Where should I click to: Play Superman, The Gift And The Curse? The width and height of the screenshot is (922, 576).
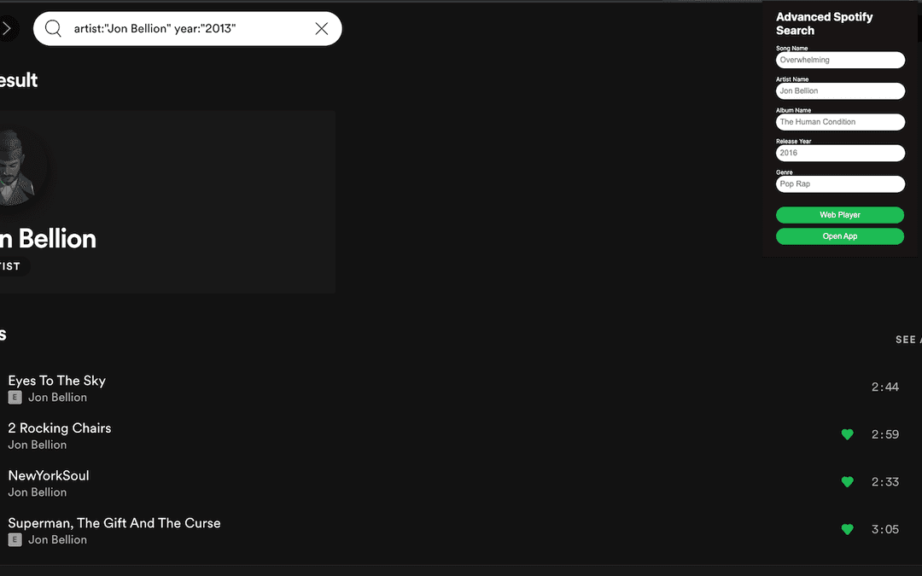click(x=114, y=523)
